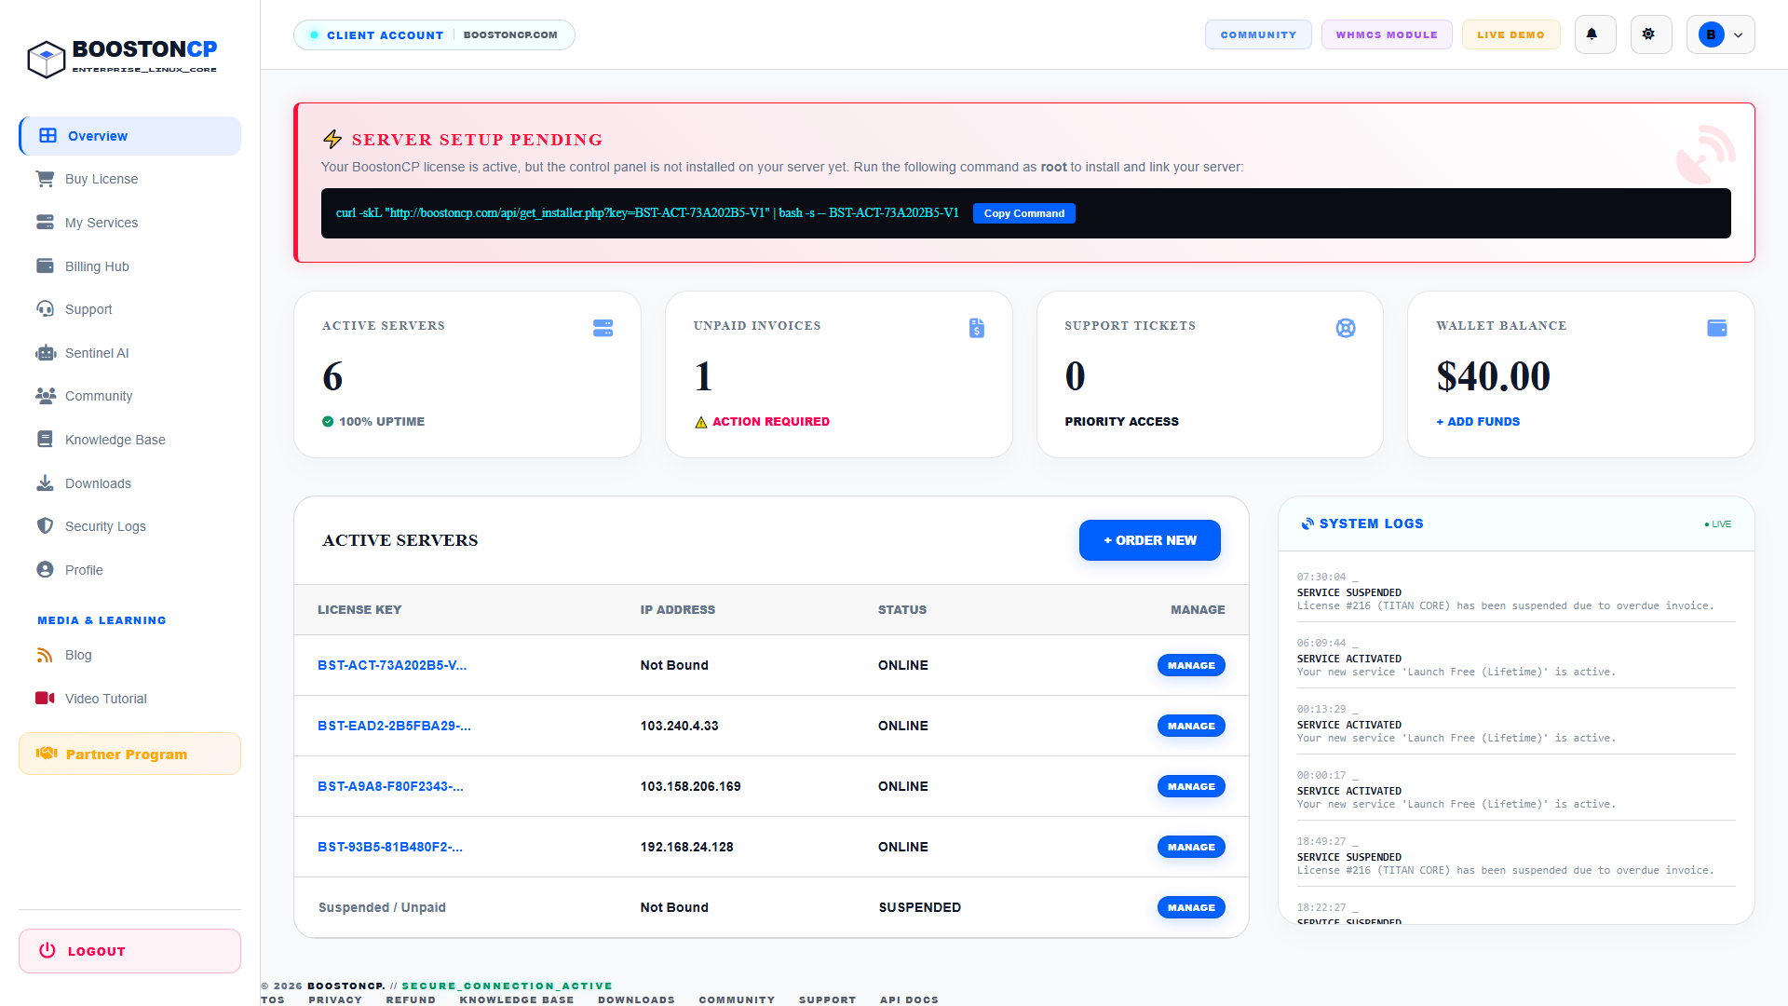Viewport: 1788px width, 1006px height.
Task: Open the Community top button
Action: click(1258, 34)
